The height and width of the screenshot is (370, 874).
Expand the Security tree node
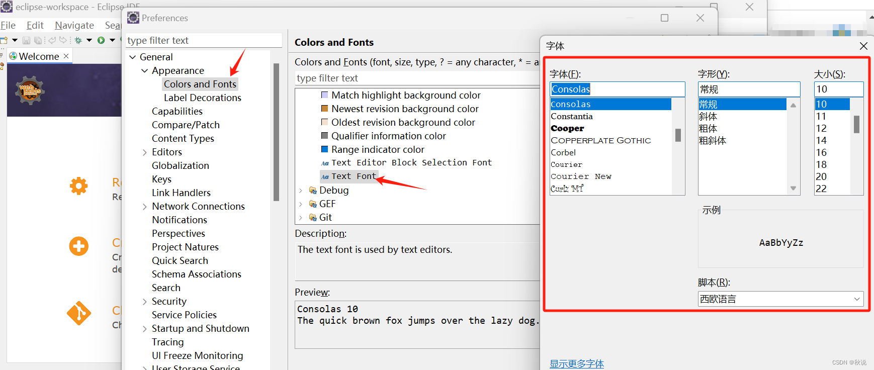pyautogui.click(x=145, y=302)
